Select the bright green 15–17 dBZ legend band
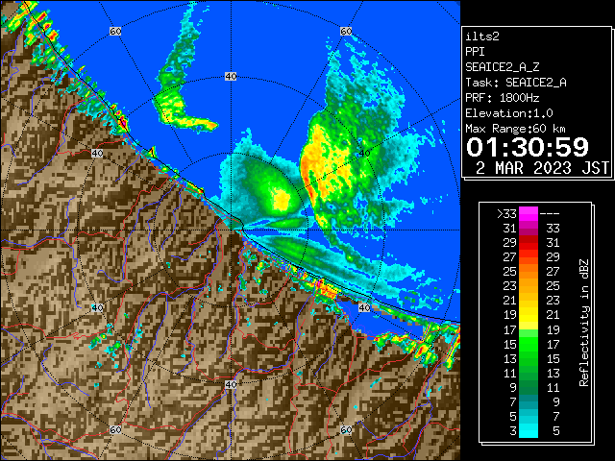Screen dimensions: 615x461 click(x=529, y=344)
